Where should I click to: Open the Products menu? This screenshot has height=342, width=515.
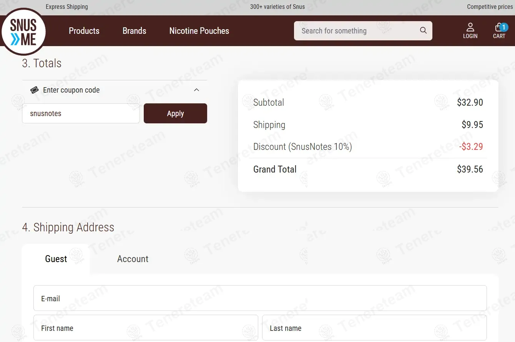coord(84,31)
